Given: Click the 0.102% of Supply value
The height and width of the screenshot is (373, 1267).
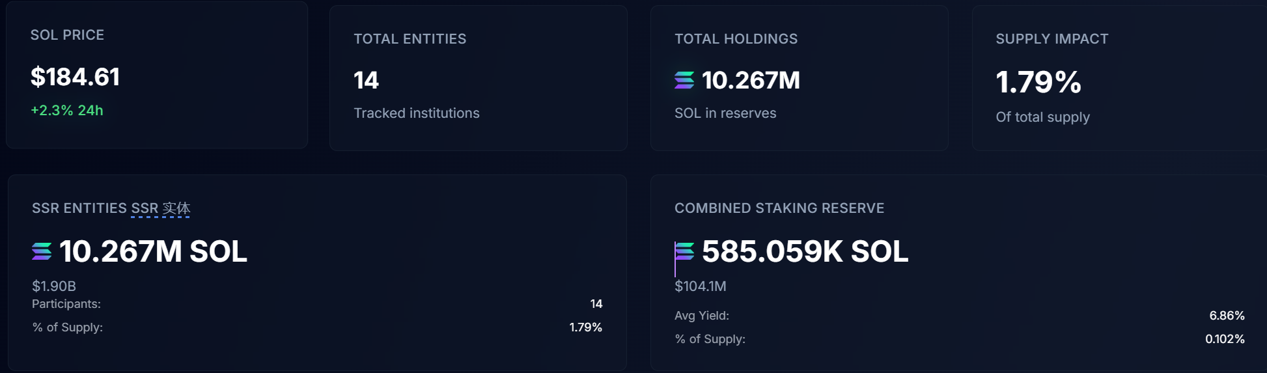Looking at the screenshot, I should (x=1225, y=339).
